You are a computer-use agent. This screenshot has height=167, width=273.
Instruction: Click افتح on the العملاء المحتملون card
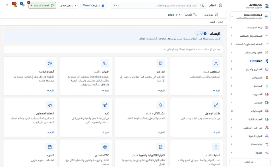pyautogui.click(x=50, y=132)
